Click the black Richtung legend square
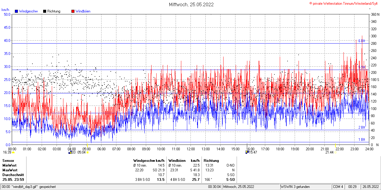Image resolution: width=381 pixels, height=190 pixels. (x=45, y=11)
